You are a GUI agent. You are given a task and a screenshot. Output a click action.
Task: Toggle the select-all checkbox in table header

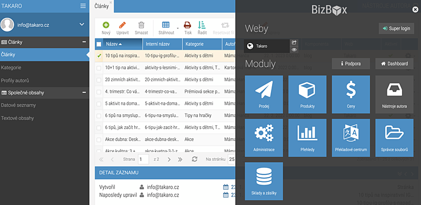click(x=99, y=44)
